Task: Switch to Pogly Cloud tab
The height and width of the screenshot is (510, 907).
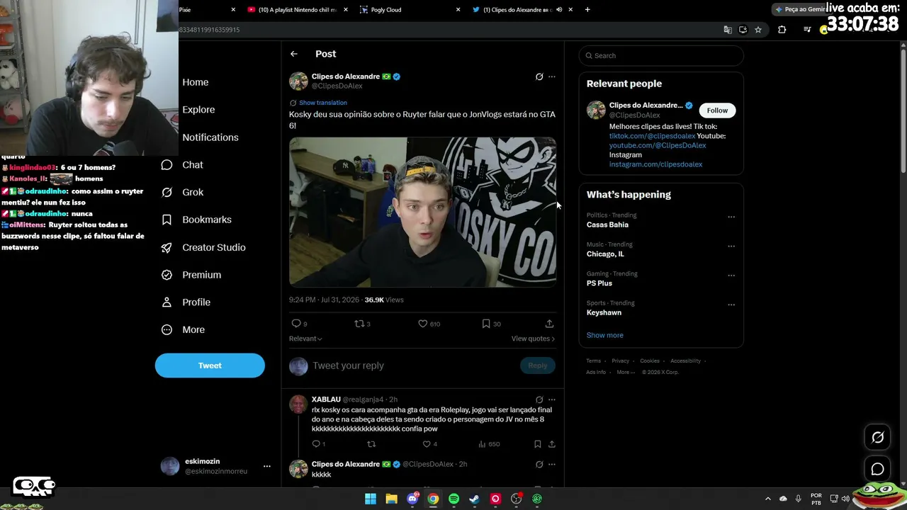Action: point(410,10)
